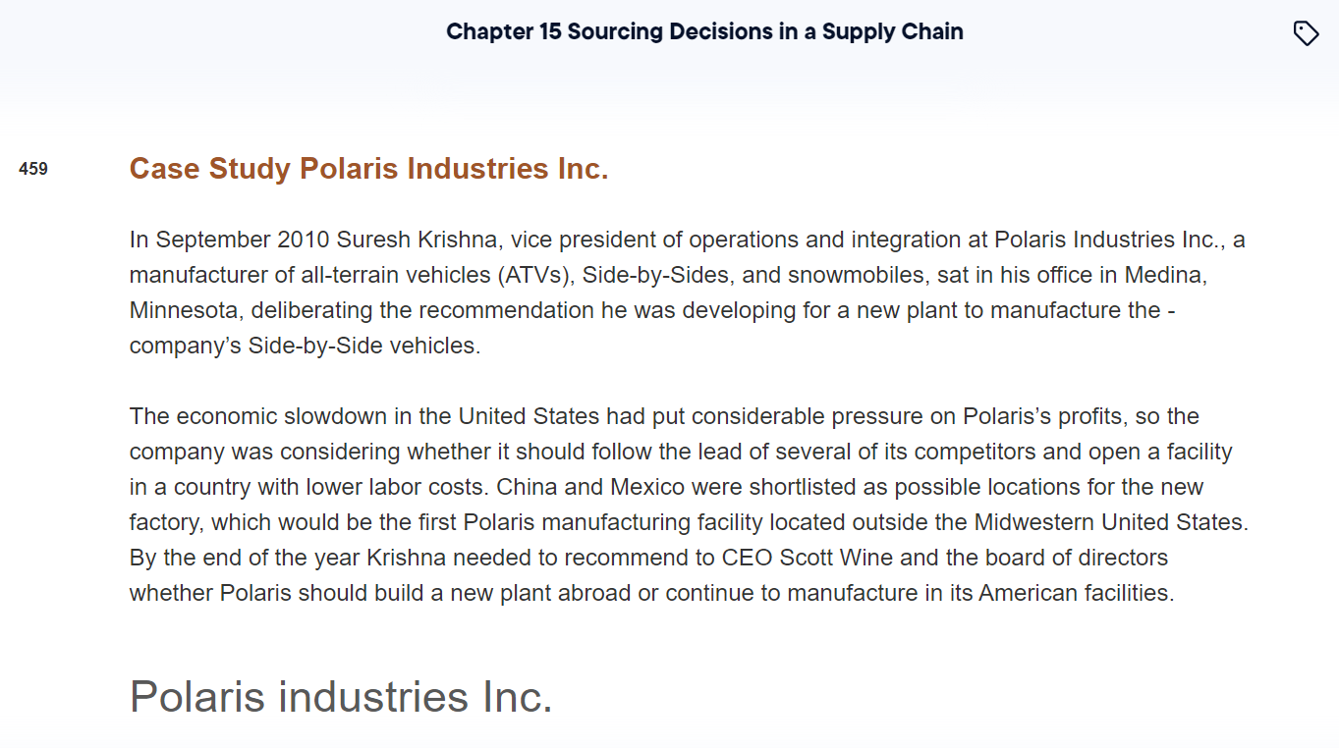Click the heading Polaris industries Inc.
The height and width of the screenshot is (748, 1339).
pos(342,697)
